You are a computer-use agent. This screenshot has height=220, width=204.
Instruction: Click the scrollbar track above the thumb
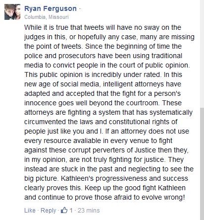pyautogui.click(x=202, y=54)
